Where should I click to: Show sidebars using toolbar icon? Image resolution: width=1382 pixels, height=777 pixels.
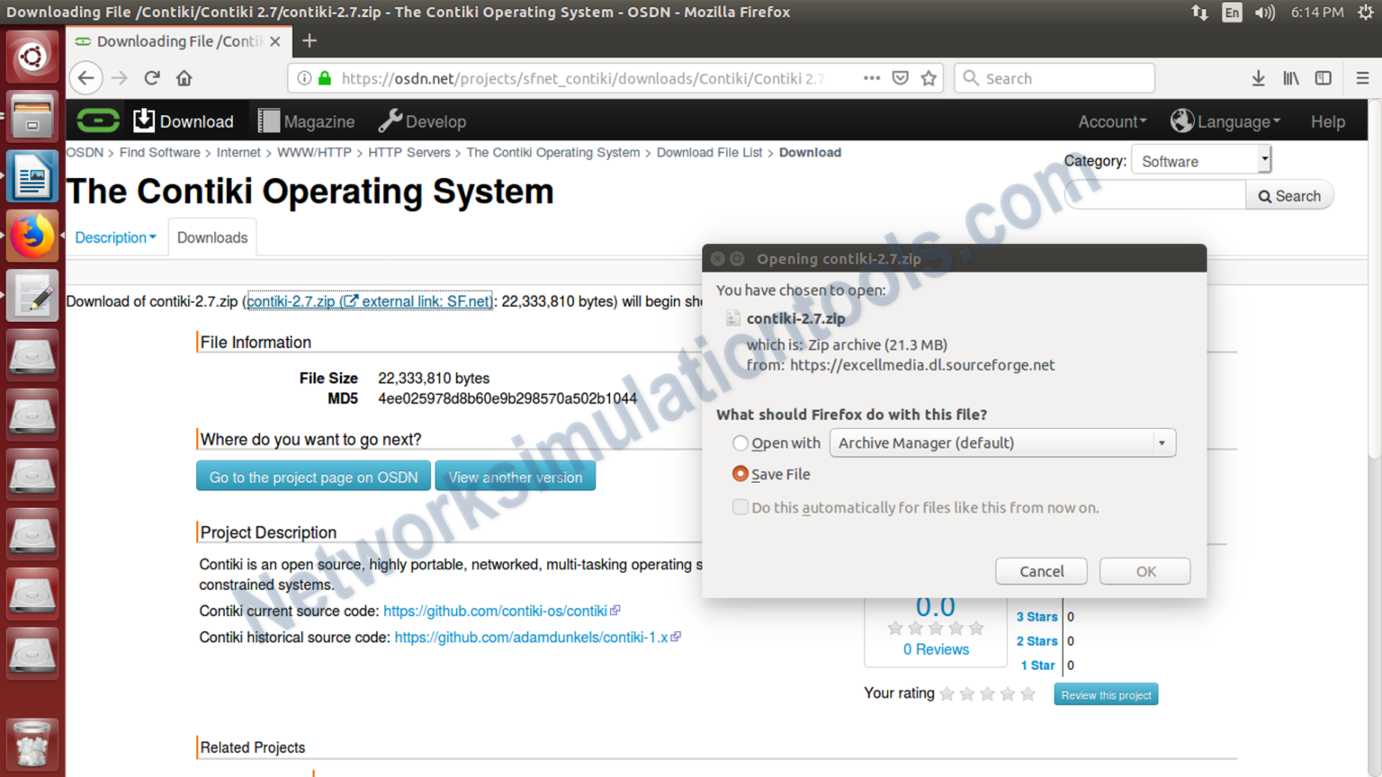1323,78
